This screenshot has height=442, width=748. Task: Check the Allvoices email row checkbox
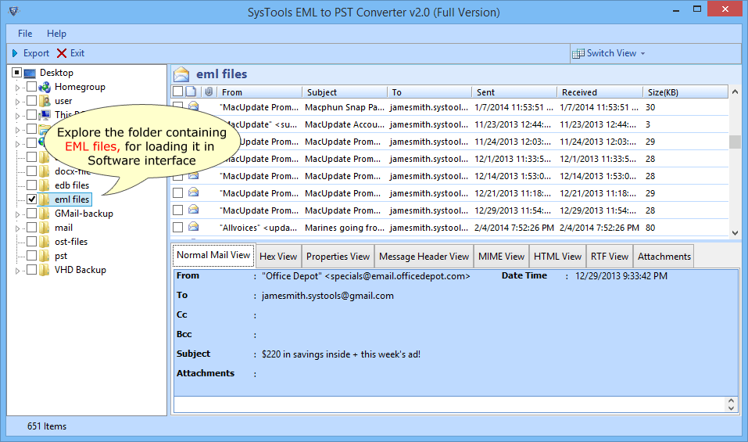178,227
